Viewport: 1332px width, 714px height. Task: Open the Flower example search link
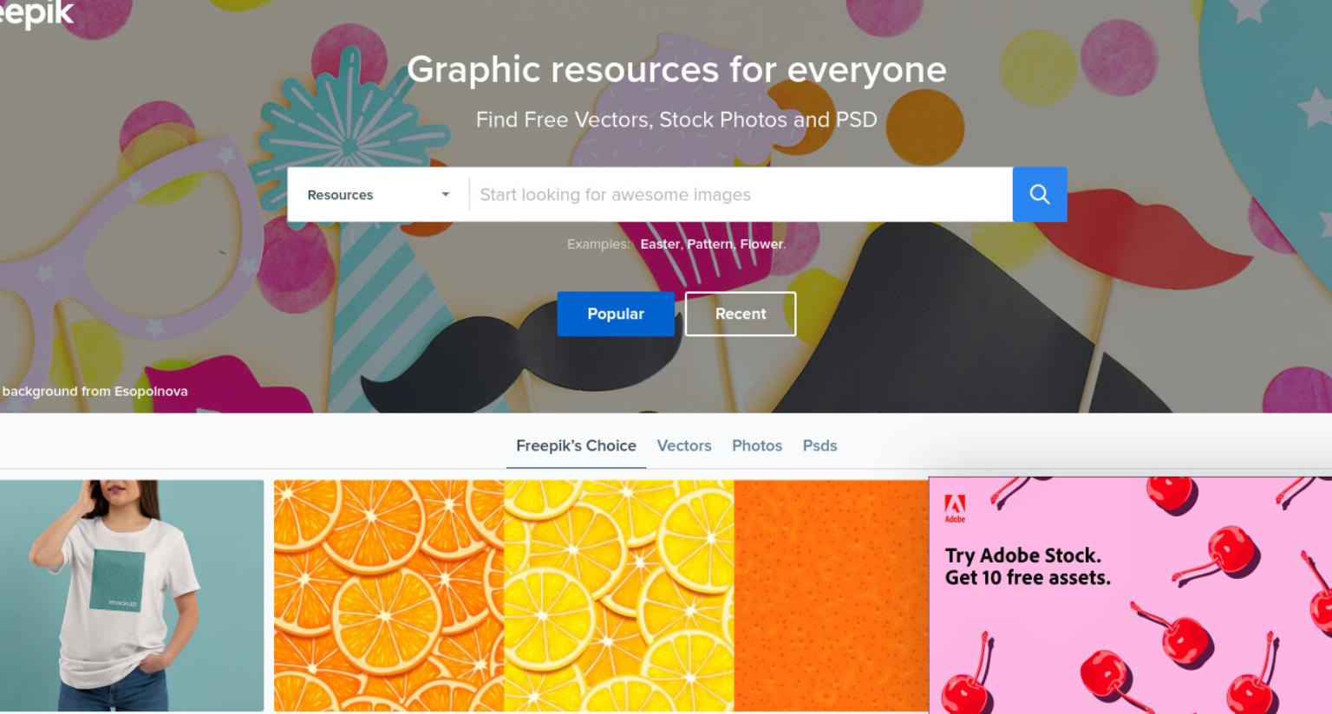761,244
